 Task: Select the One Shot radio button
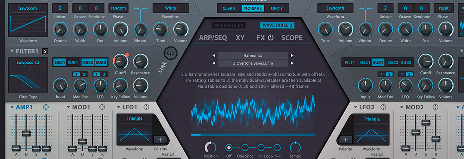(245, 148)
